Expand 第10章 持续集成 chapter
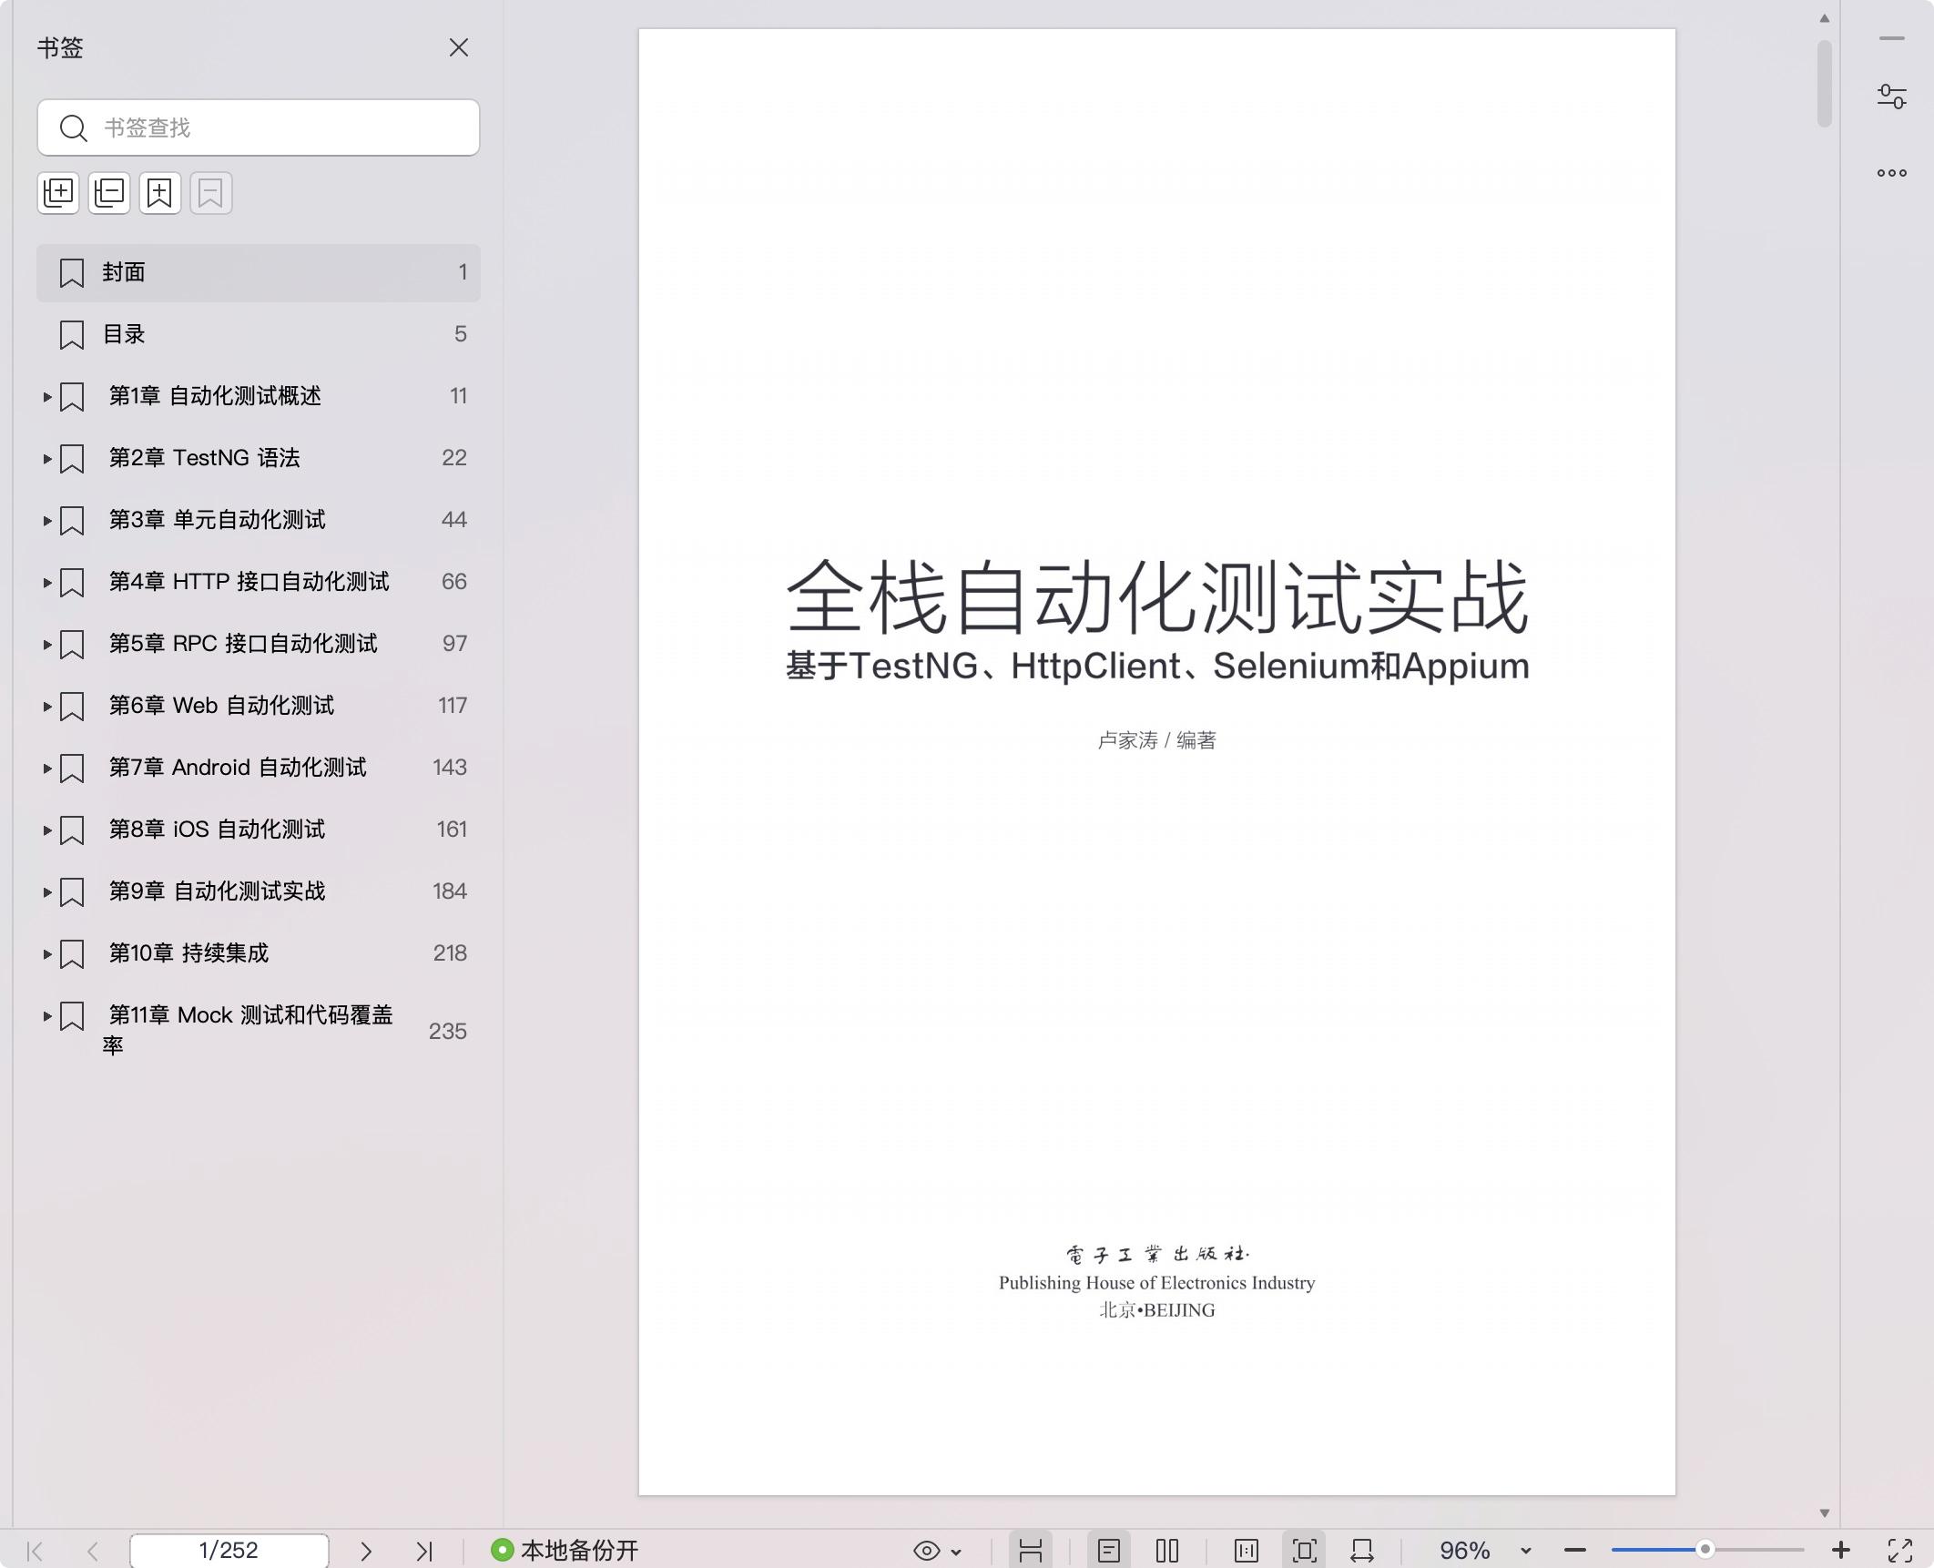The image size is (1934, 1568). [x=47, y=954]
